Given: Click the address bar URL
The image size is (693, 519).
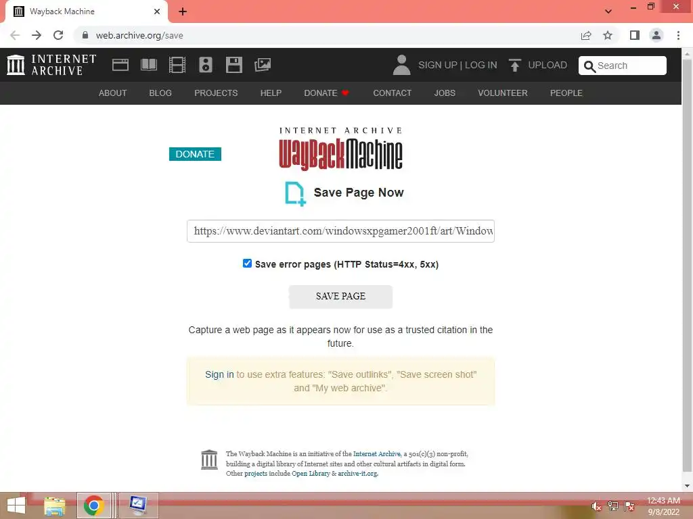Looking at the screenshot, I should [139, 35].
